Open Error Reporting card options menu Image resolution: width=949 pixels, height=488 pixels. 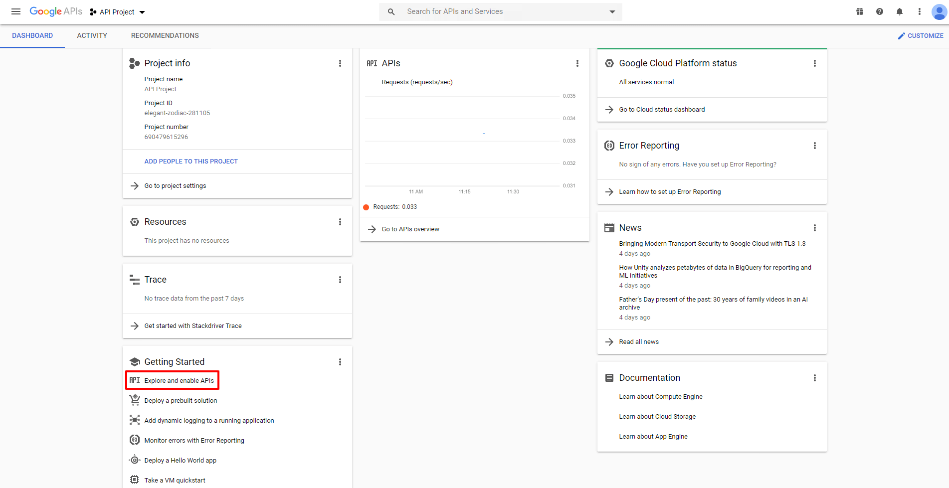(815, 146)
